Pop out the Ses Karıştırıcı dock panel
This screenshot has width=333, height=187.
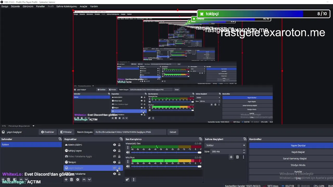click(200, 139)
